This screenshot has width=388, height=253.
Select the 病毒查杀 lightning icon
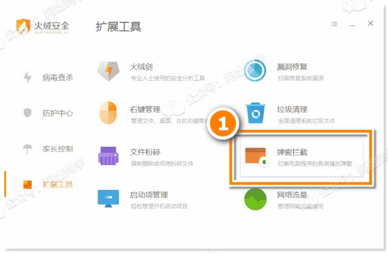click(27, 77)
